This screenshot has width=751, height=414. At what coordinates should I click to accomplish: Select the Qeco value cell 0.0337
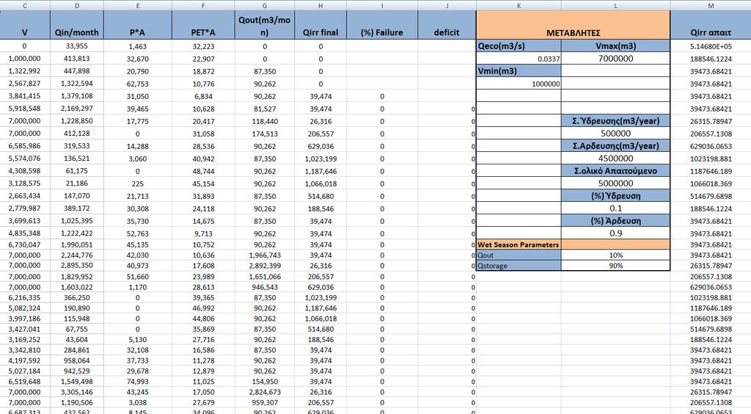(519, 59)
